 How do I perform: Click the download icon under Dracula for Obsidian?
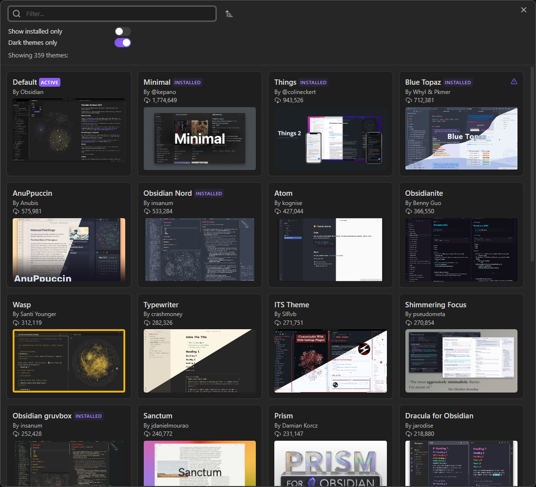pyautogui.click(x=409, y=433)
